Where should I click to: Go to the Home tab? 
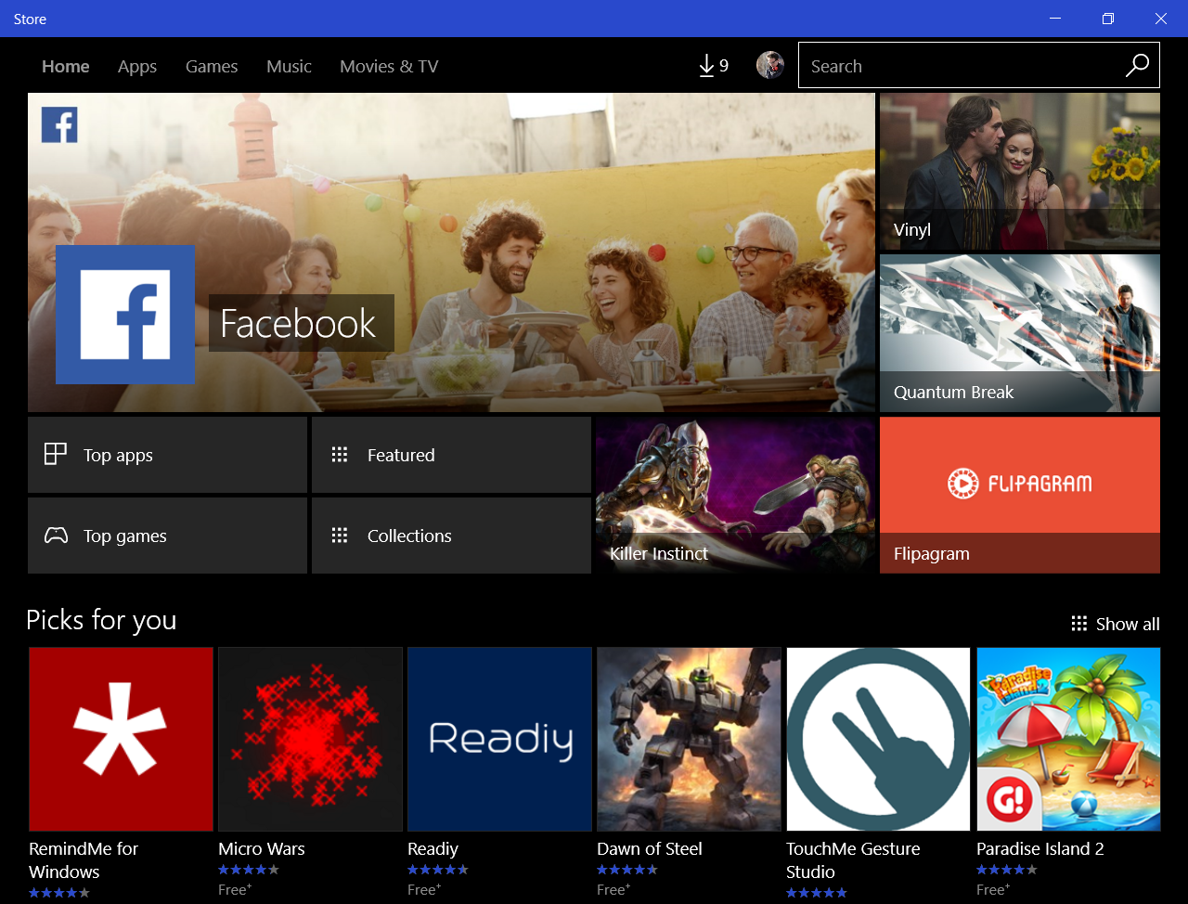click(66, 66)
